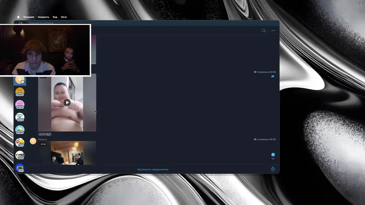Select sidebar chat with badge 201965
This screenshot has height=205, width=365.
click(20, 130)
